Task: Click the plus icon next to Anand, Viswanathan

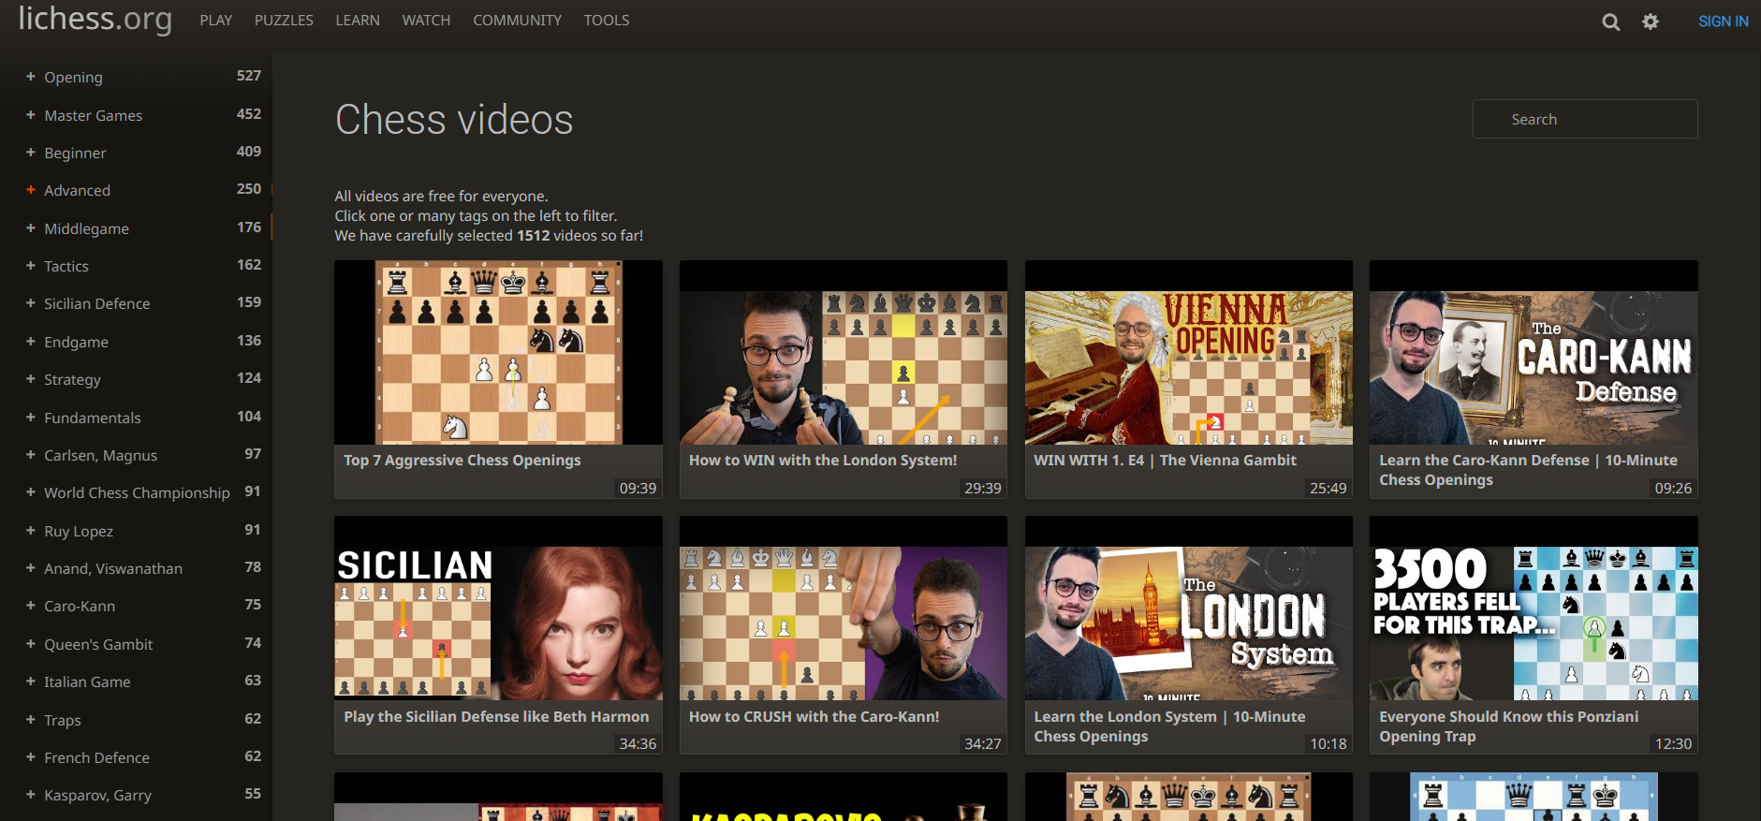Action: pyautogui.click(x=31, y=567)
